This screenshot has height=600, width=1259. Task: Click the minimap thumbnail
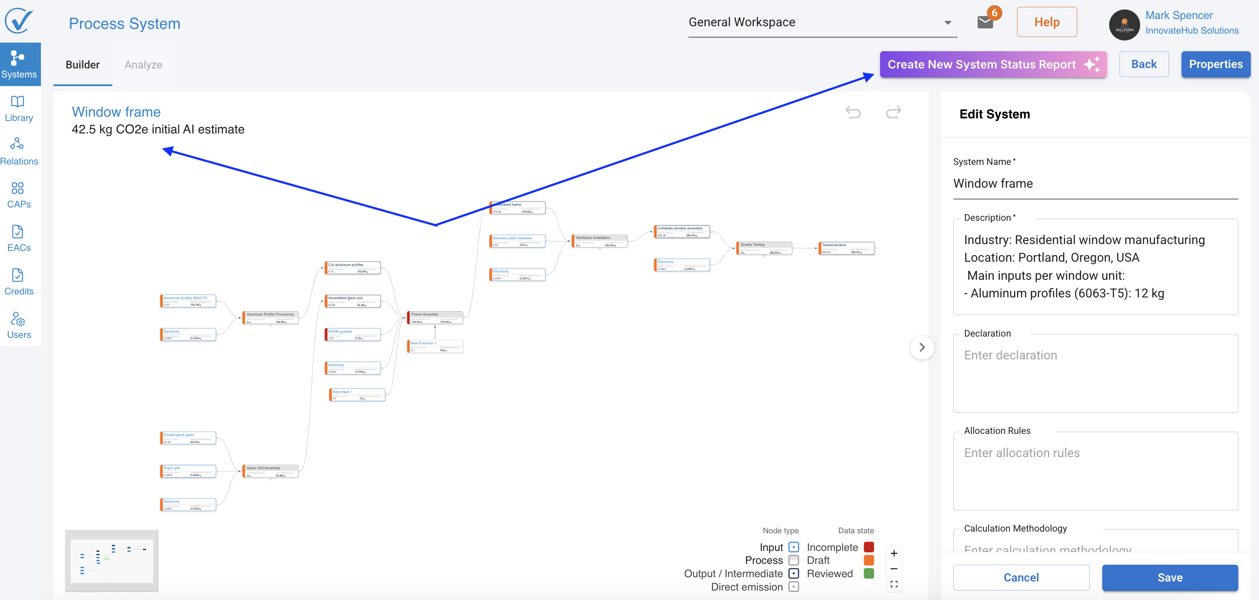[x=112, y=561]
